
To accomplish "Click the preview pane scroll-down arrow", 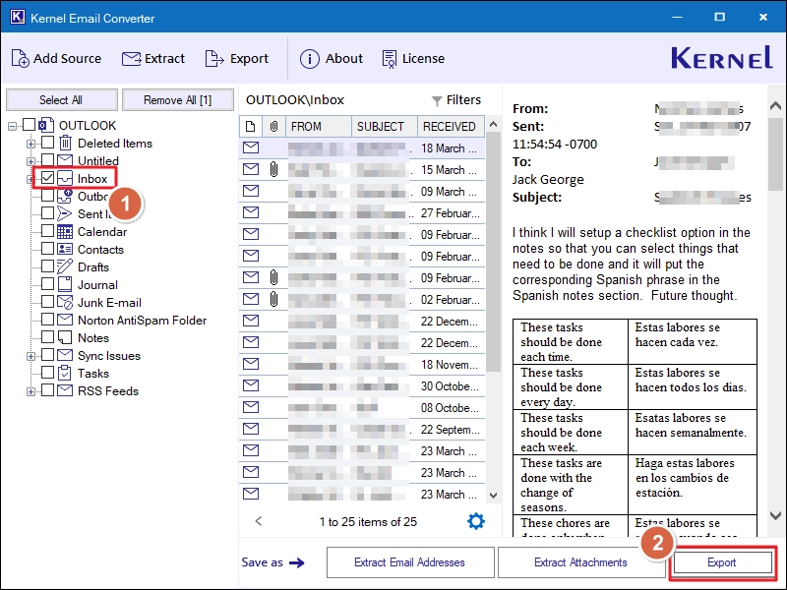I will [775, 515].
